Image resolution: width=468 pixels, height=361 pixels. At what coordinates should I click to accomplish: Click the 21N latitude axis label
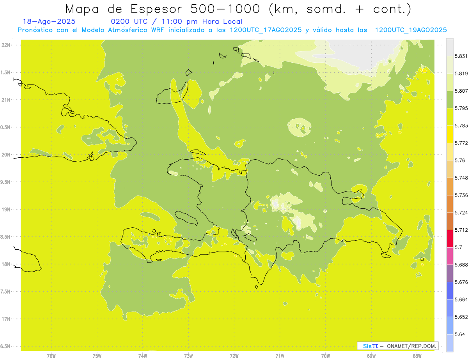pos(6,100)
